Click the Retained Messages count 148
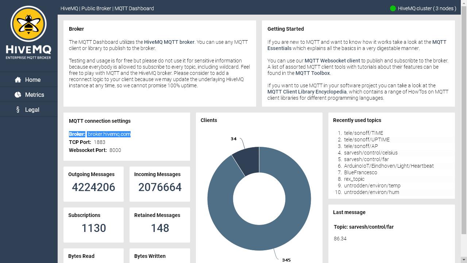The height and width of the screenshot is (263, 467). (x=160, y=228)
